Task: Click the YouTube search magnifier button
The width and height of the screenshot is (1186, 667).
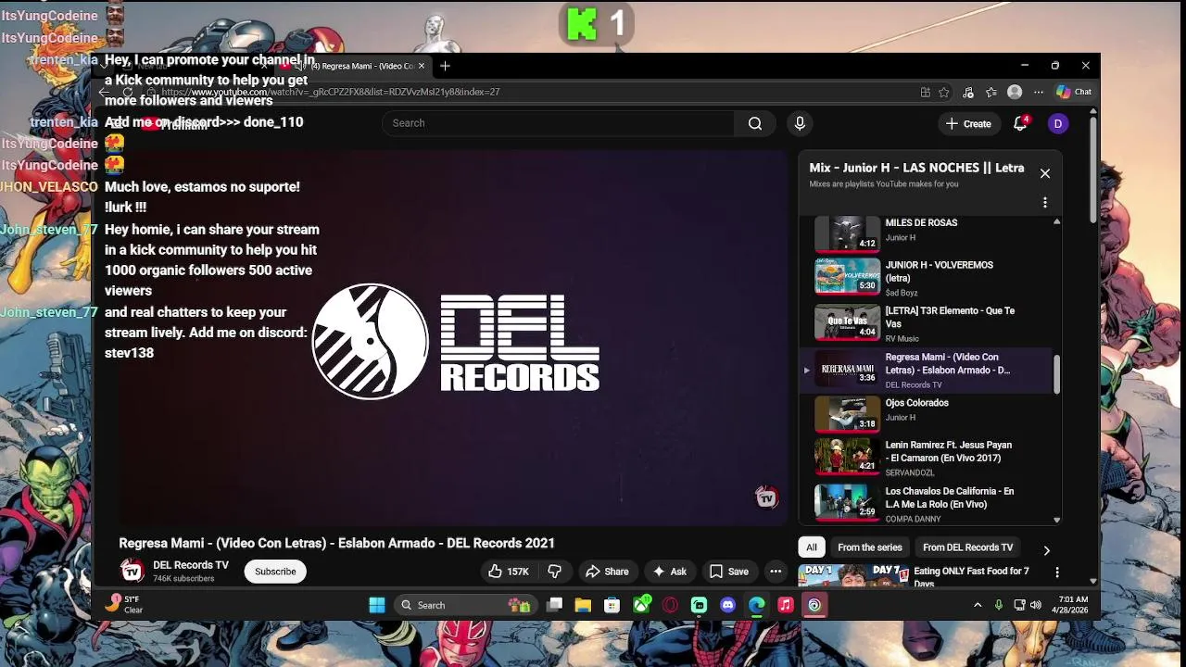Action: click(755, 123)
